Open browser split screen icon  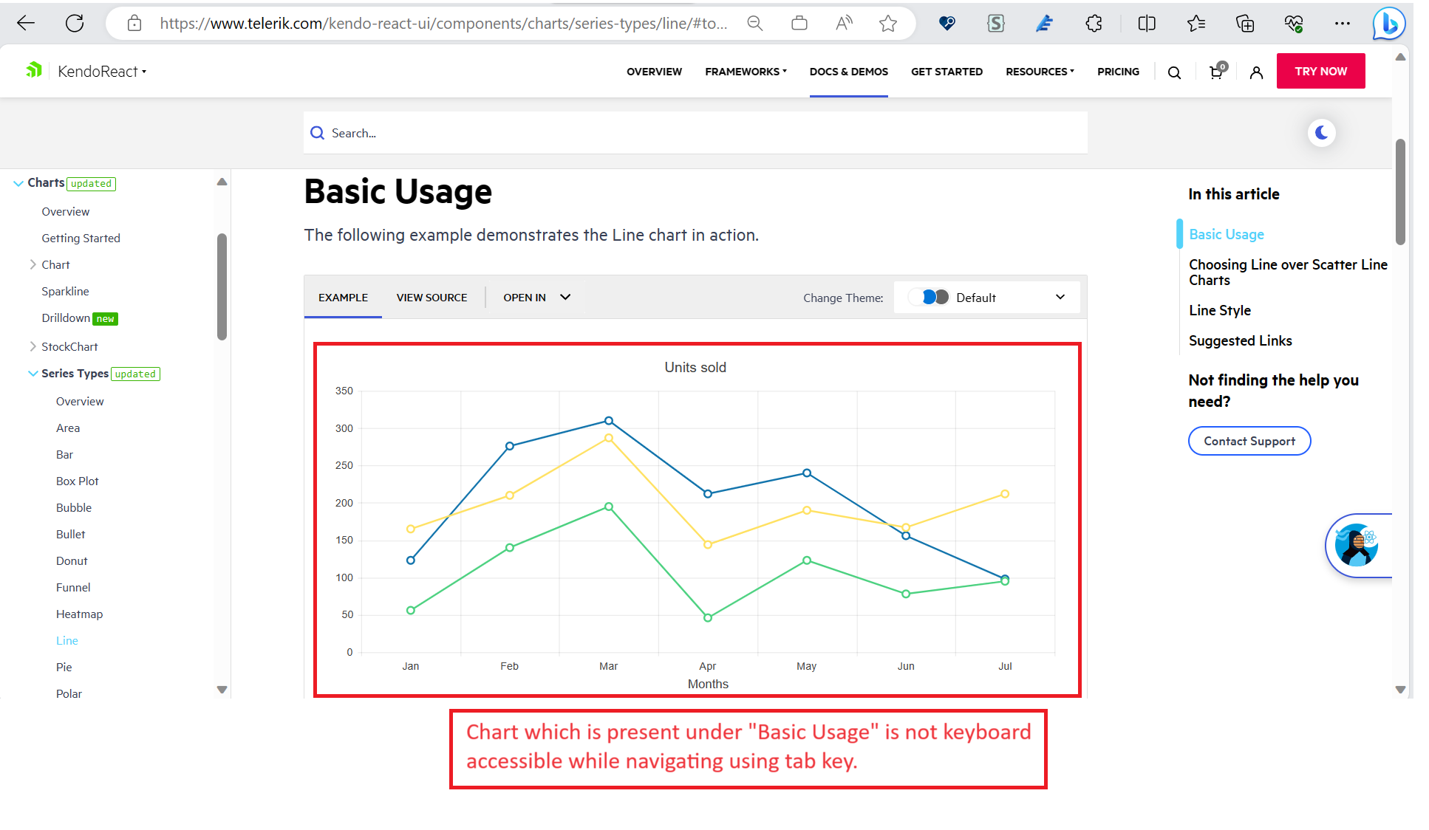pos(1146,23)
